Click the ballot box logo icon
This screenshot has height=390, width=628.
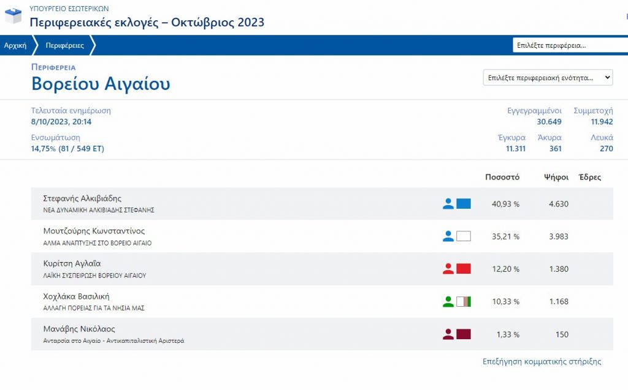[x=13, y=15]
